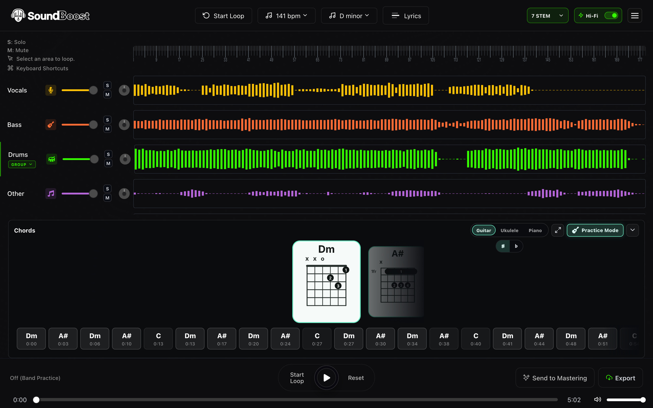
Task: Click the Drums pan knob
Action: coord(125,159)
